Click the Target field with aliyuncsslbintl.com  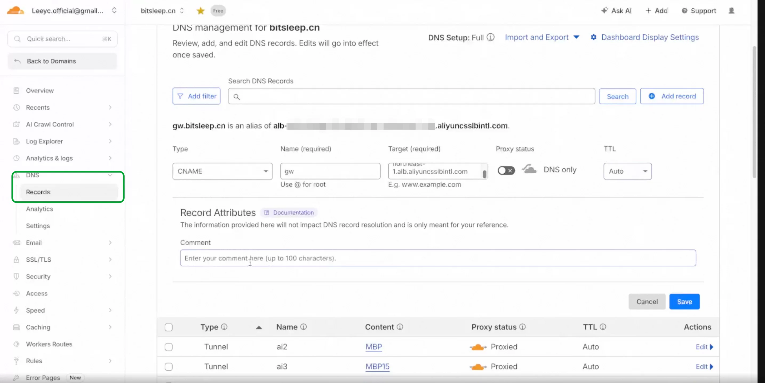[438, 171]
